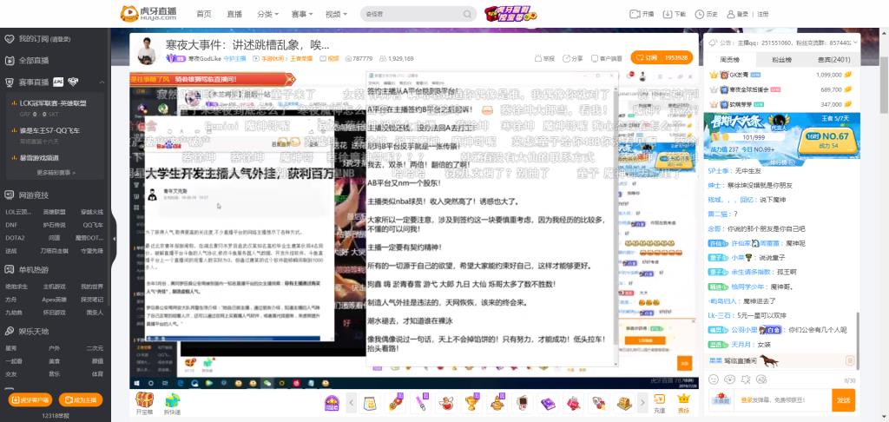Click the search magnifier icon
This screenshot has height=422, width=889.
pos(467,15)
